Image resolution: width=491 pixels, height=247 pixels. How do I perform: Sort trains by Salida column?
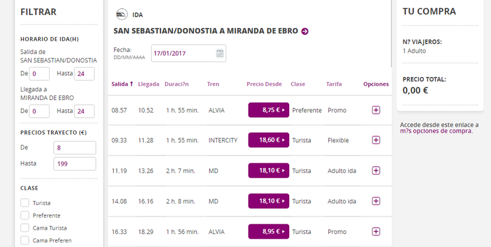[x=122, y=84]
